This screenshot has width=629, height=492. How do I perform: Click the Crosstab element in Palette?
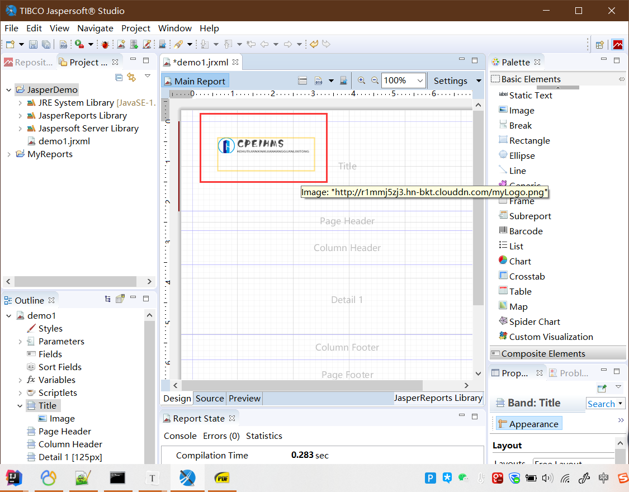click(527, 276)
